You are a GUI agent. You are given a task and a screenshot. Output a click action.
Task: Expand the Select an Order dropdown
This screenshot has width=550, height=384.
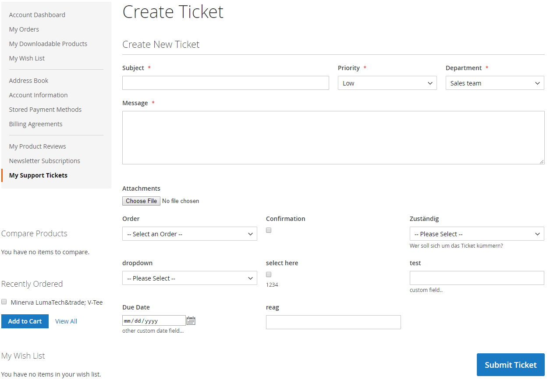190,234
